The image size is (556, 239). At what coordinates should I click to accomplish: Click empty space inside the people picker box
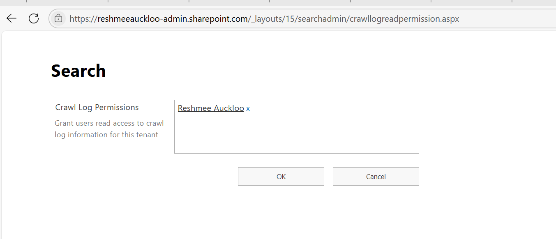296,133
